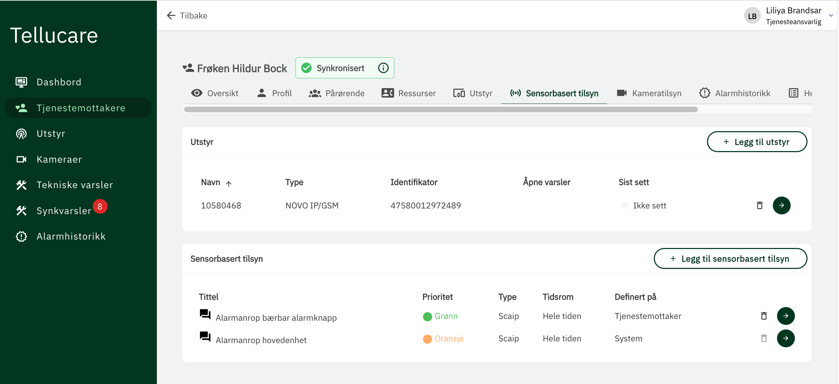Click the Tjenestemottaker value under Definert på
This screenshot has height=384, width=839.
648,316
